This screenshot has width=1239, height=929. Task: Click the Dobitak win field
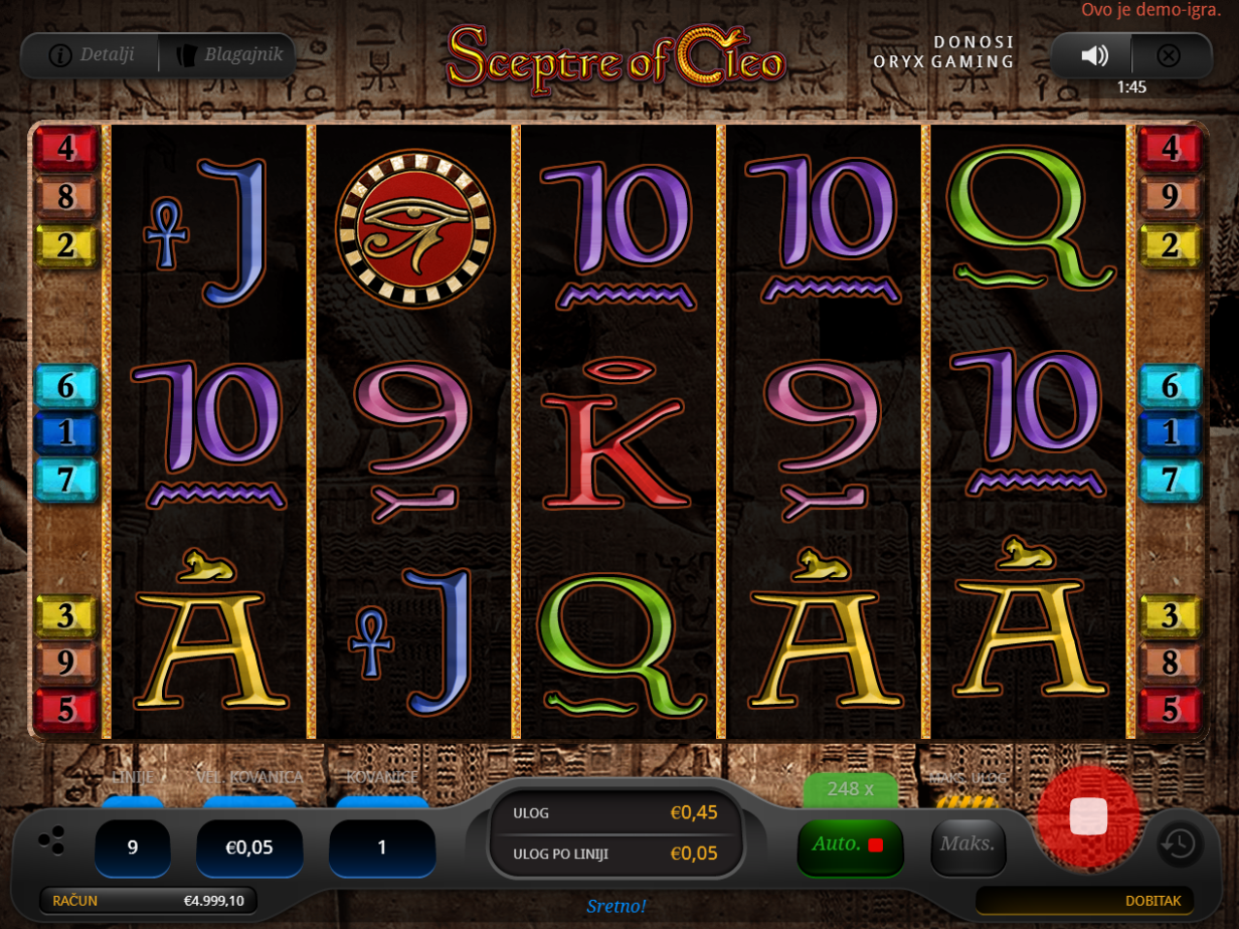pos(1085,901)
